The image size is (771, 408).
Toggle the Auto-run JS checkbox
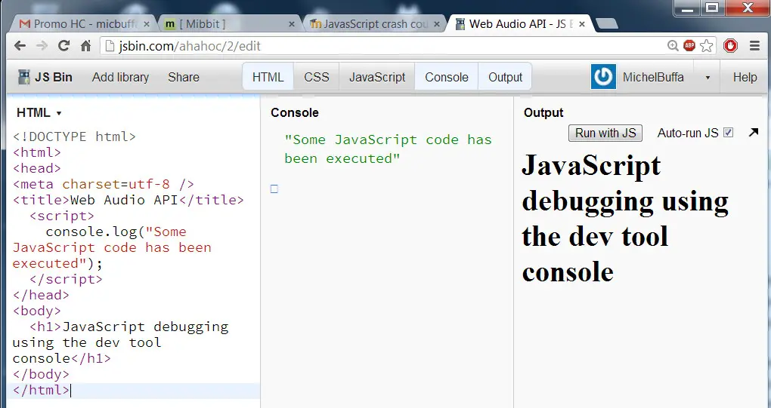(729, 133)
